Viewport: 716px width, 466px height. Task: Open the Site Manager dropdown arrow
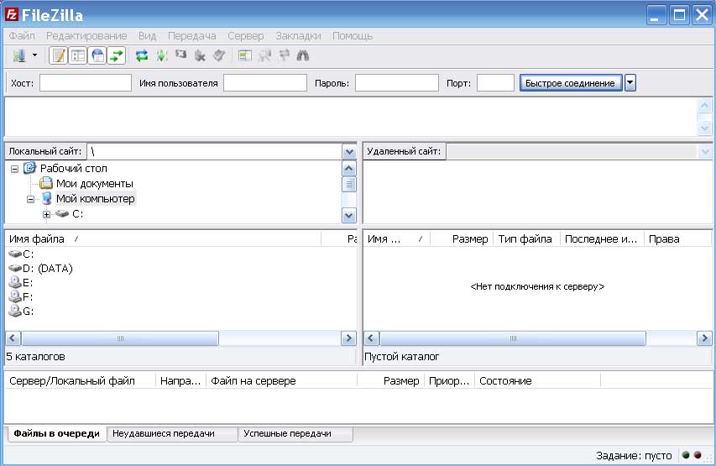[34, 55]
